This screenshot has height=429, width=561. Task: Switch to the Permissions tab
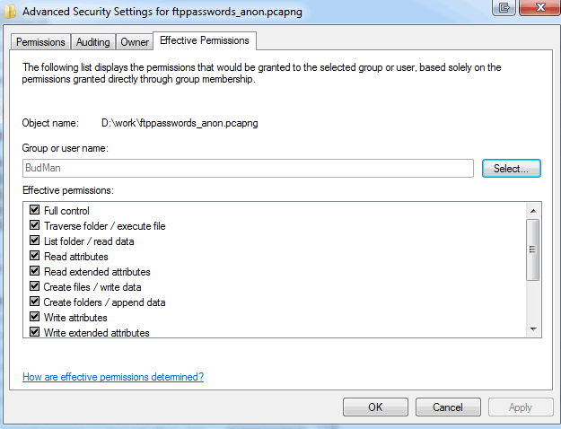coord(41,42)
